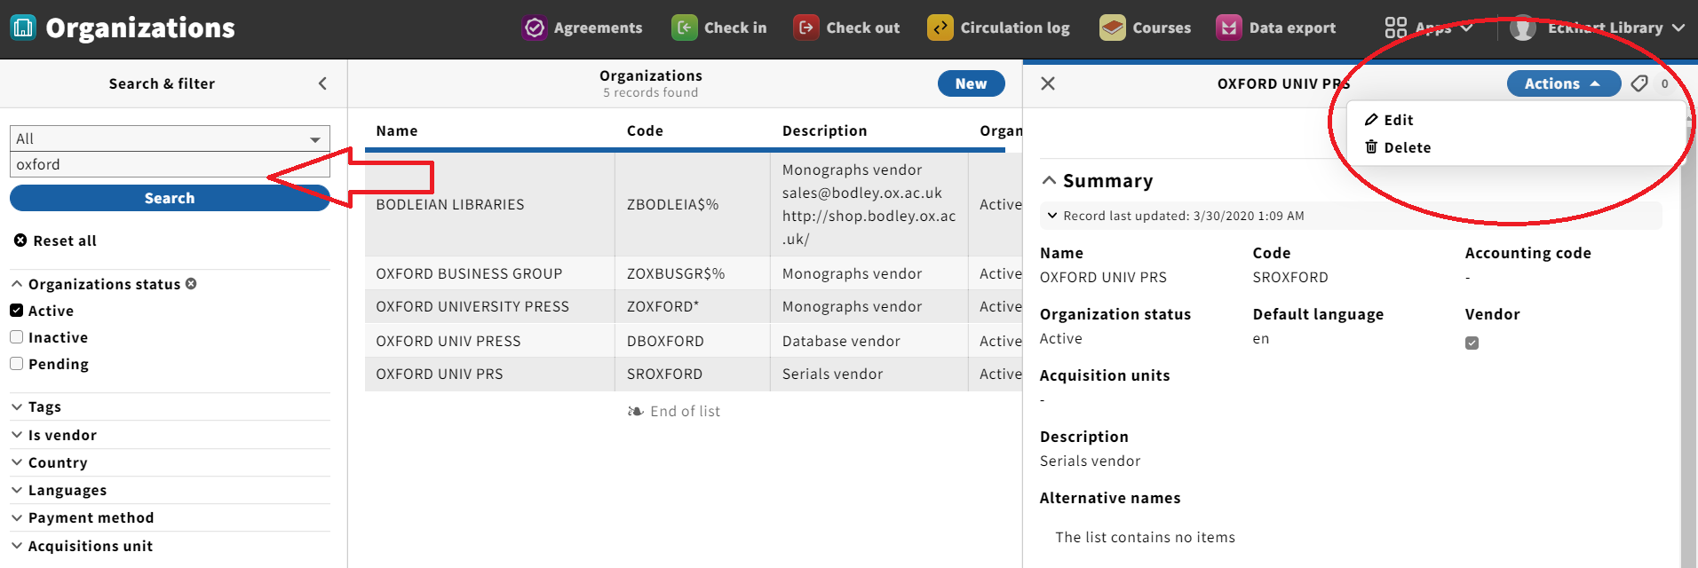
Task: Select the BODLEIAN LIBRARIES row
Action: (x=694, y=204)
